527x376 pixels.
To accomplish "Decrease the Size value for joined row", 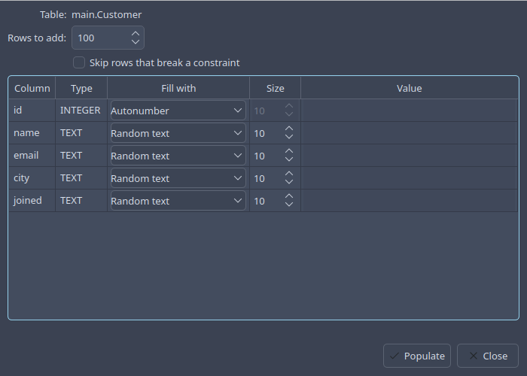I will pos(289,204).
